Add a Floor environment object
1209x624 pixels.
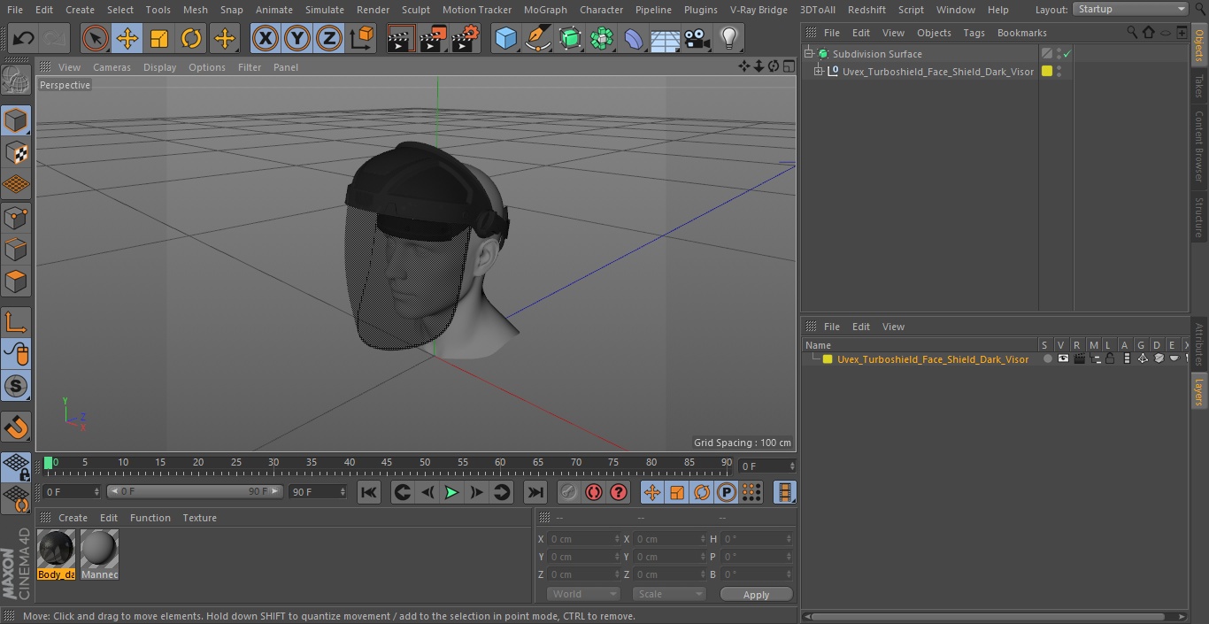(x=665, y=39)
